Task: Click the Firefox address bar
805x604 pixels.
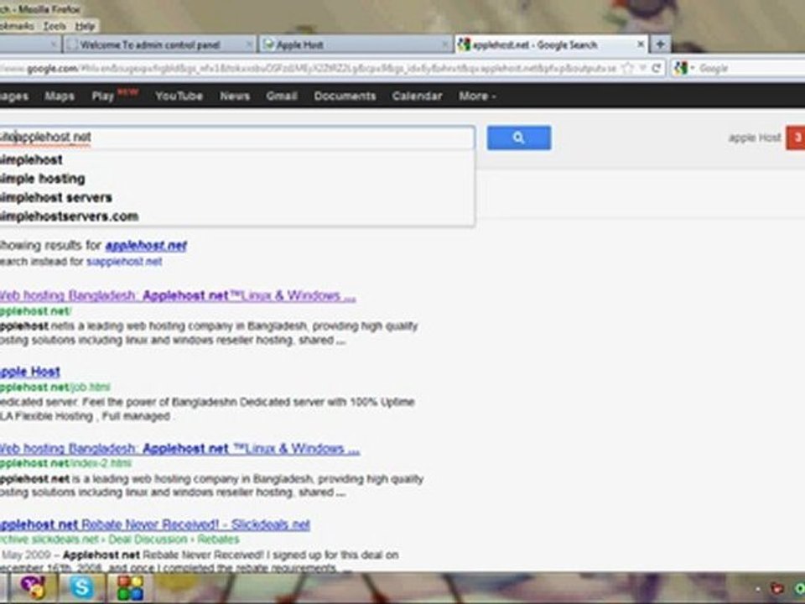Action: pos(308,68)
